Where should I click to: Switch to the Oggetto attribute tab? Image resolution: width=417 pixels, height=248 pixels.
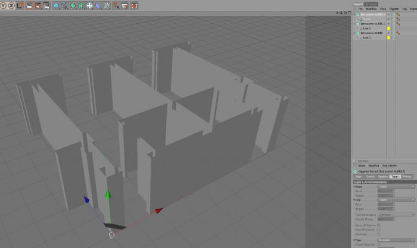click(382, 177)
